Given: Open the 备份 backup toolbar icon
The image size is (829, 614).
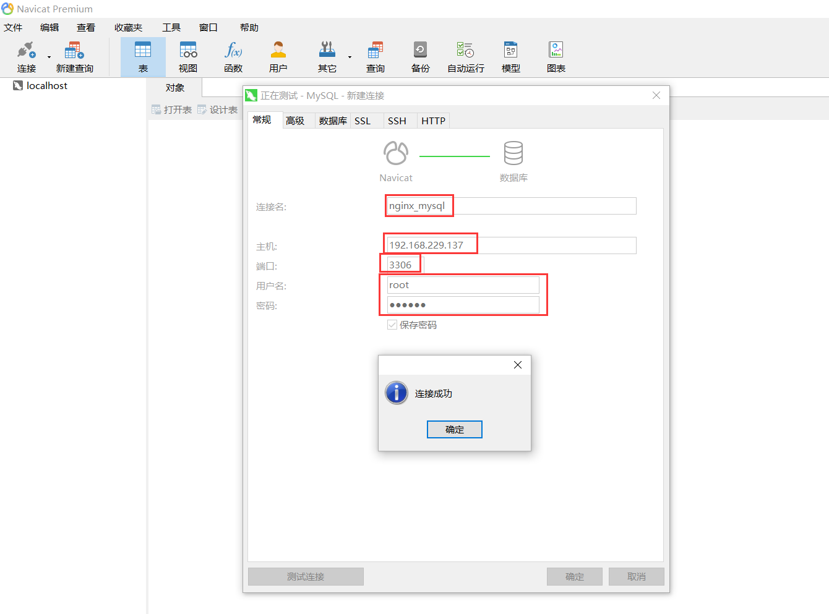Looking at the screenshot, I should point(421,56).
